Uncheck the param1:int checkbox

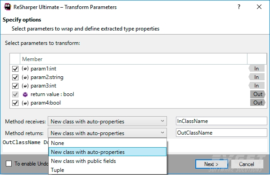point(15,69)
